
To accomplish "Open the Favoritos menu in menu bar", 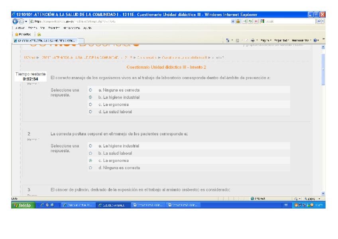I will [54, 28].
